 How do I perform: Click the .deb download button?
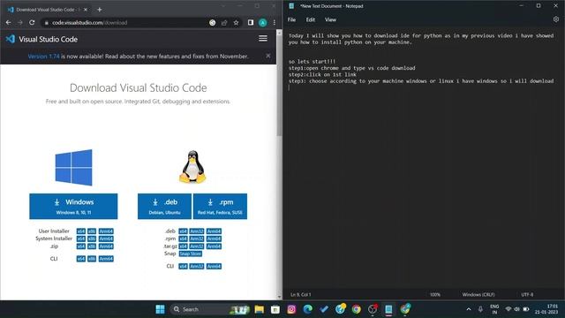pyautogui.click(x=164, y=206)
